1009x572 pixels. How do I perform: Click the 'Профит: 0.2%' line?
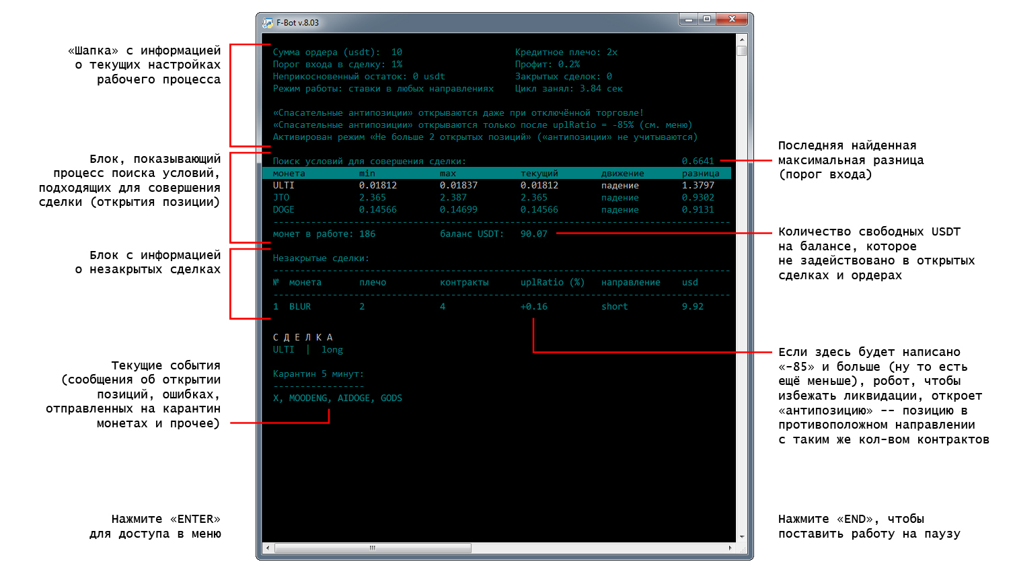pos(548,65)
